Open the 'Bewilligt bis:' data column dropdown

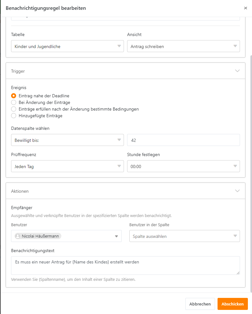pos(67,140)
